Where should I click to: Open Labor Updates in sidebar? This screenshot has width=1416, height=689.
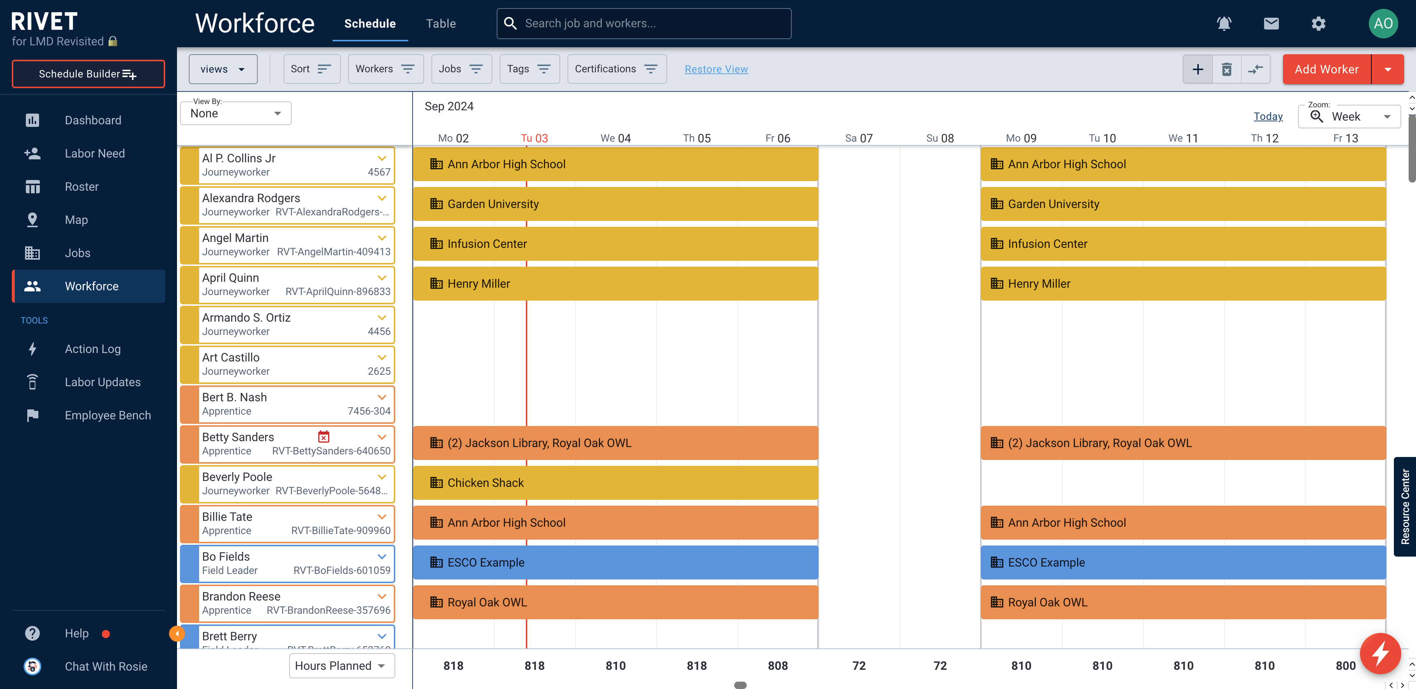pyautogui.click(x=89, y=382)
